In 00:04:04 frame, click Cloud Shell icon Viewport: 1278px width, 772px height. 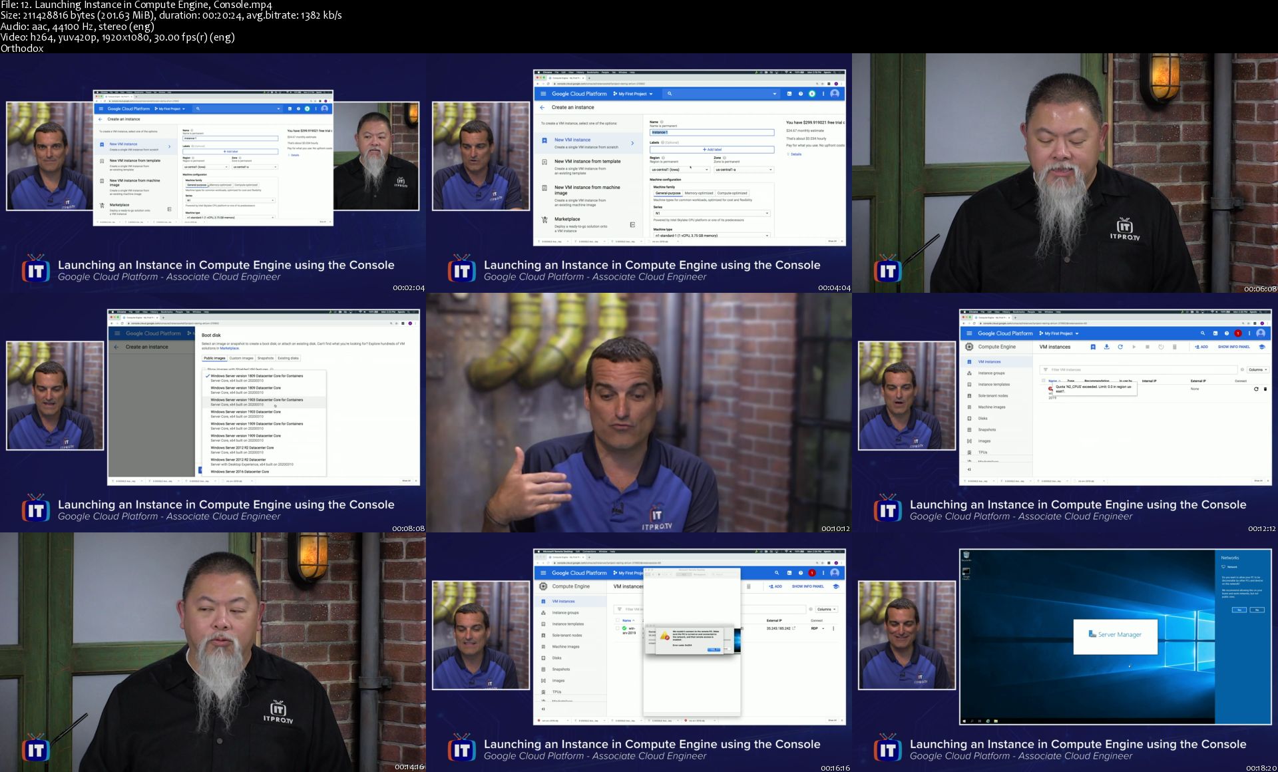click(789, 94)
